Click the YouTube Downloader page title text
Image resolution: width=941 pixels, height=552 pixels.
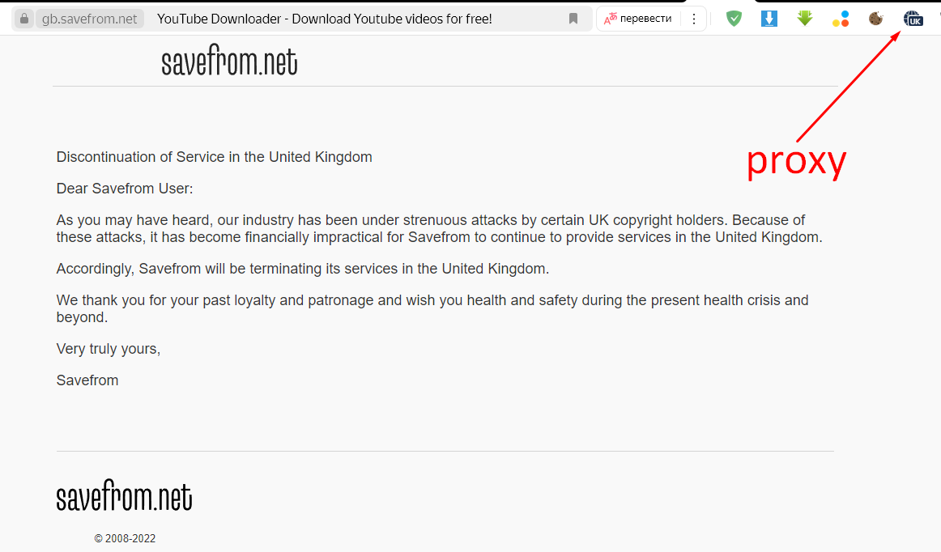tap(324, 19)
